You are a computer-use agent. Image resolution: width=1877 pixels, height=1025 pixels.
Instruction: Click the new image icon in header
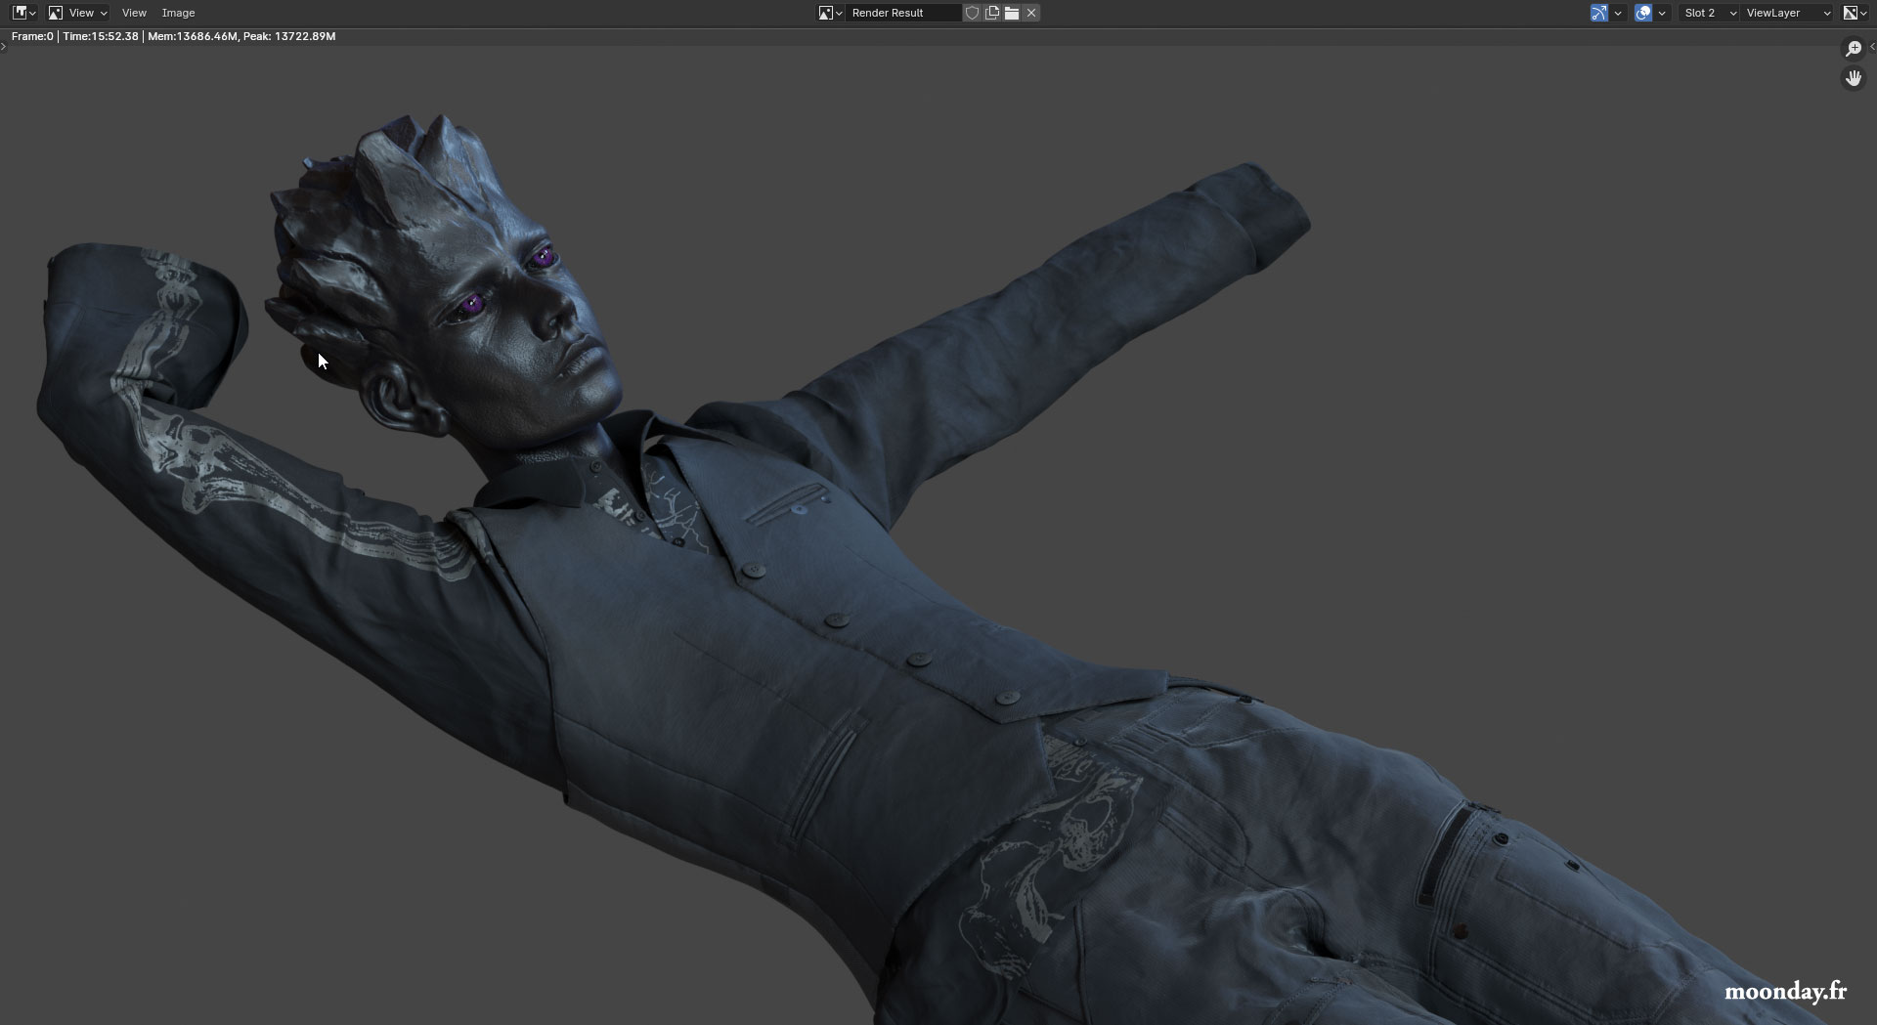click(x=992, y=13)
